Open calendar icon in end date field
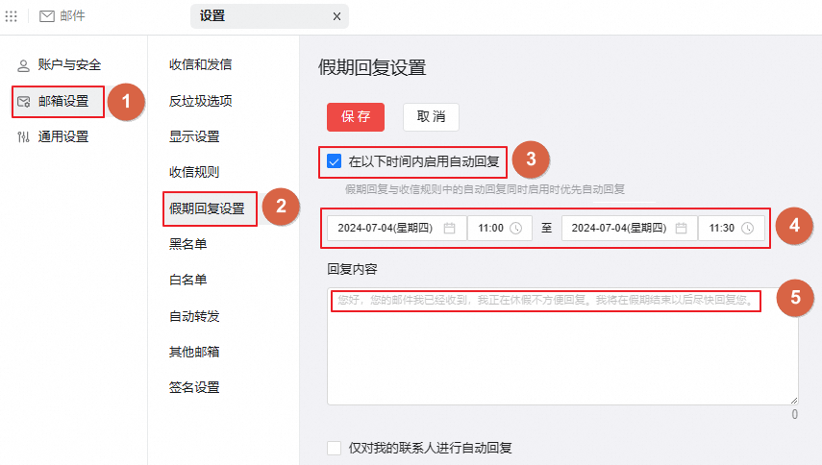 [681, 229]
